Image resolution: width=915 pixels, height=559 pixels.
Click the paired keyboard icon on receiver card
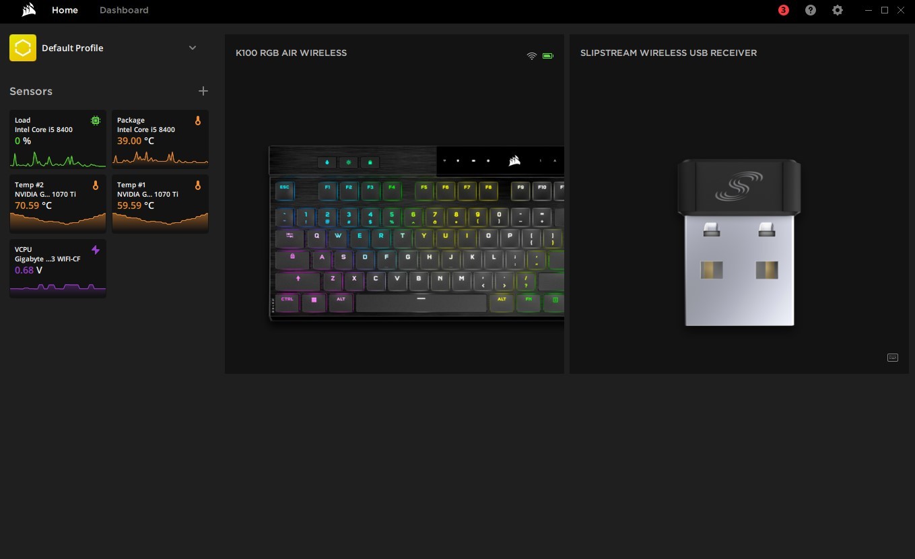point(893,358)
